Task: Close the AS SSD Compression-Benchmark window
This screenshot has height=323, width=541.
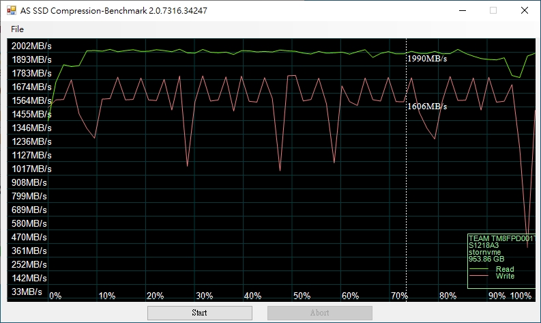Action: click(525, 10)
